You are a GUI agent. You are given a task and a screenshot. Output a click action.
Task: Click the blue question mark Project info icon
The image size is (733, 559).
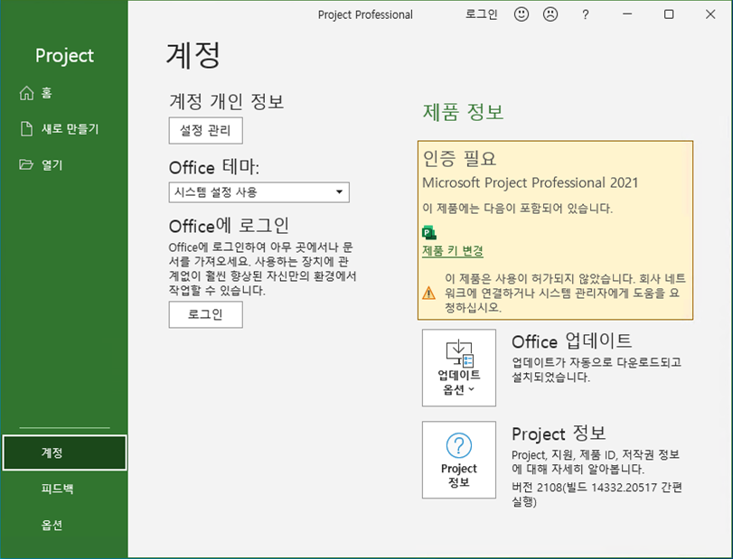[x=459, y=445]
